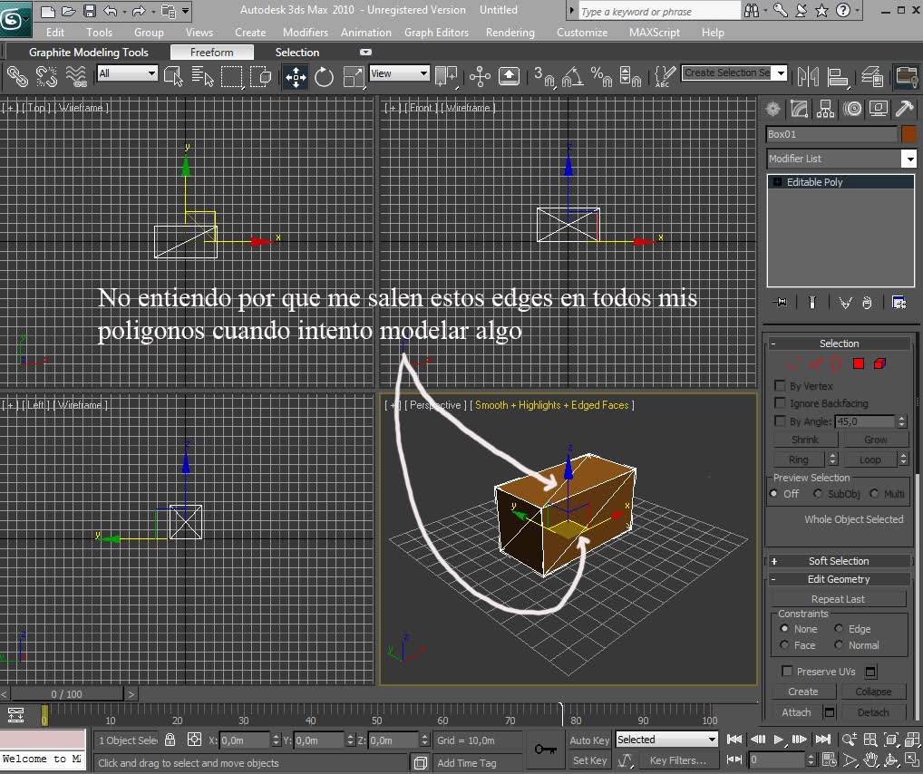Click the Mirror tool icon
Screen dimensions: 923x774
click(808, 77)
